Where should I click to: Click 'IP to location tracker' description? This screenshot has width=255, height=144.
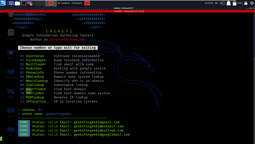(76, 102)
